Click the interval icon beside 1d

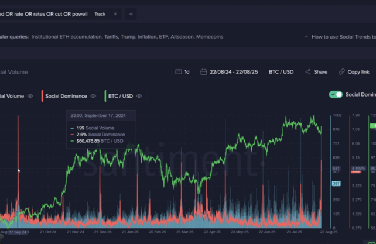[x=179, y=72]
